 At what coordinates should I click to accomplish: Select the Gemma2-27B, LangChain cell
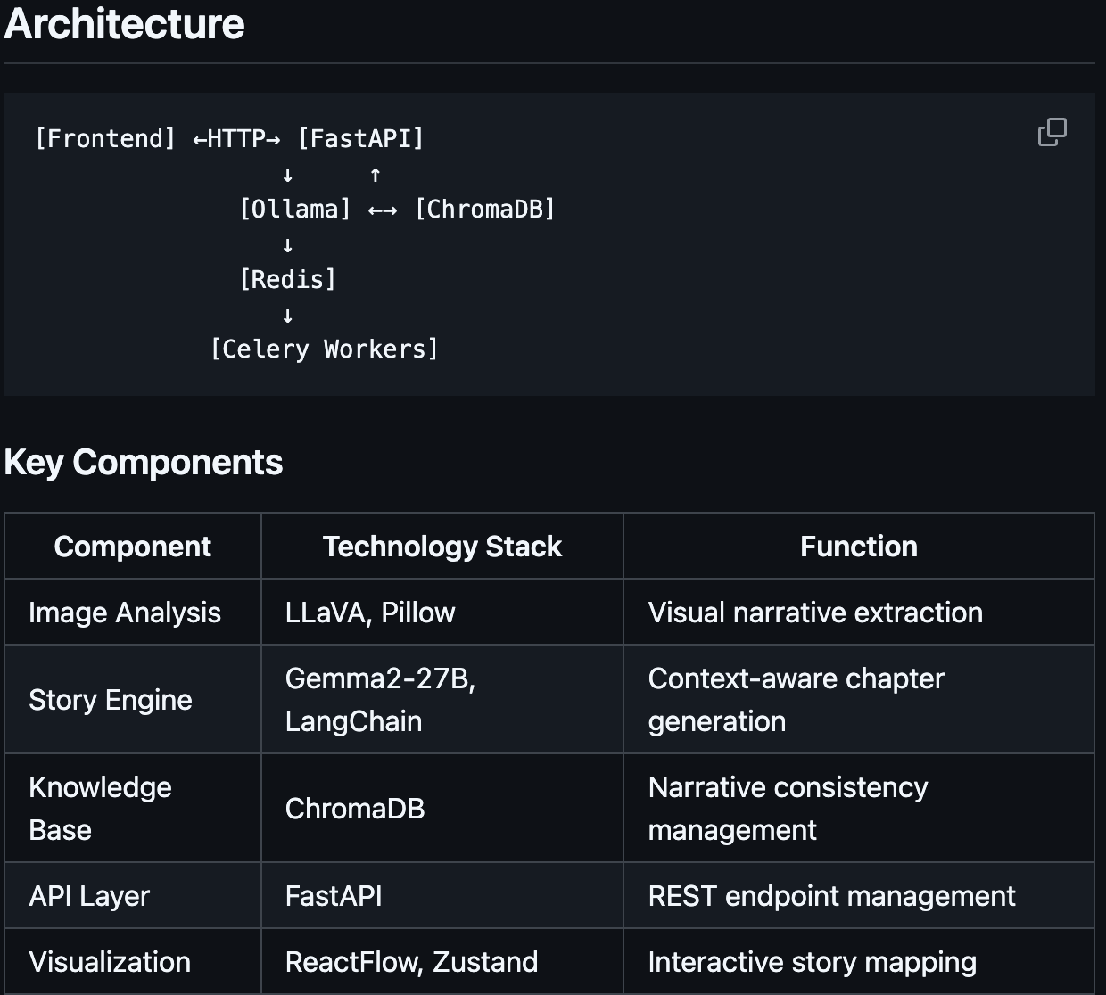[442, 699]
